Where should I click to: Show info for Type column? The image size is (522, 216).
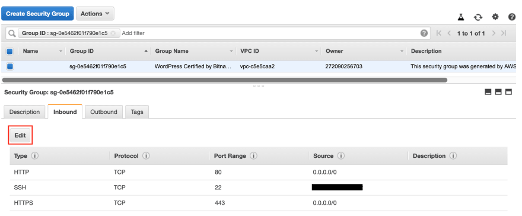tap(34, 155)
